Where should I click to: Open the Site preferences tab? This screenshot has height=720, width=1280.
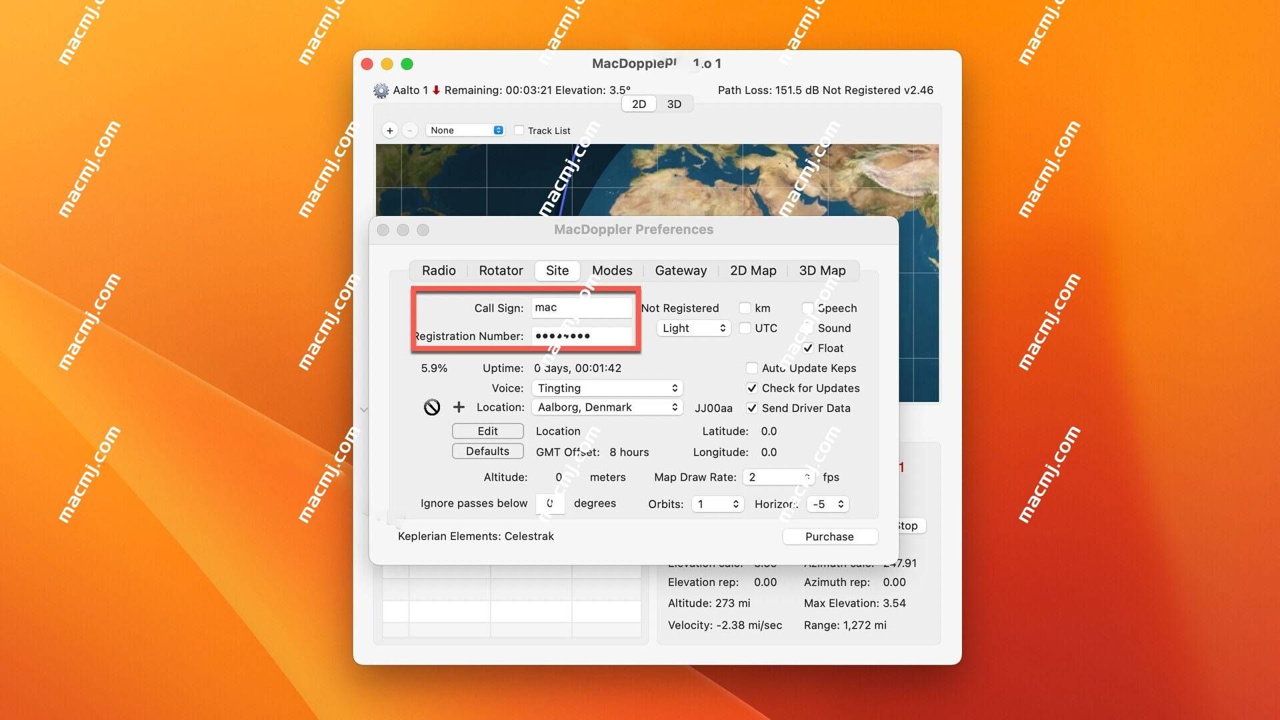[x=557, y=270]
